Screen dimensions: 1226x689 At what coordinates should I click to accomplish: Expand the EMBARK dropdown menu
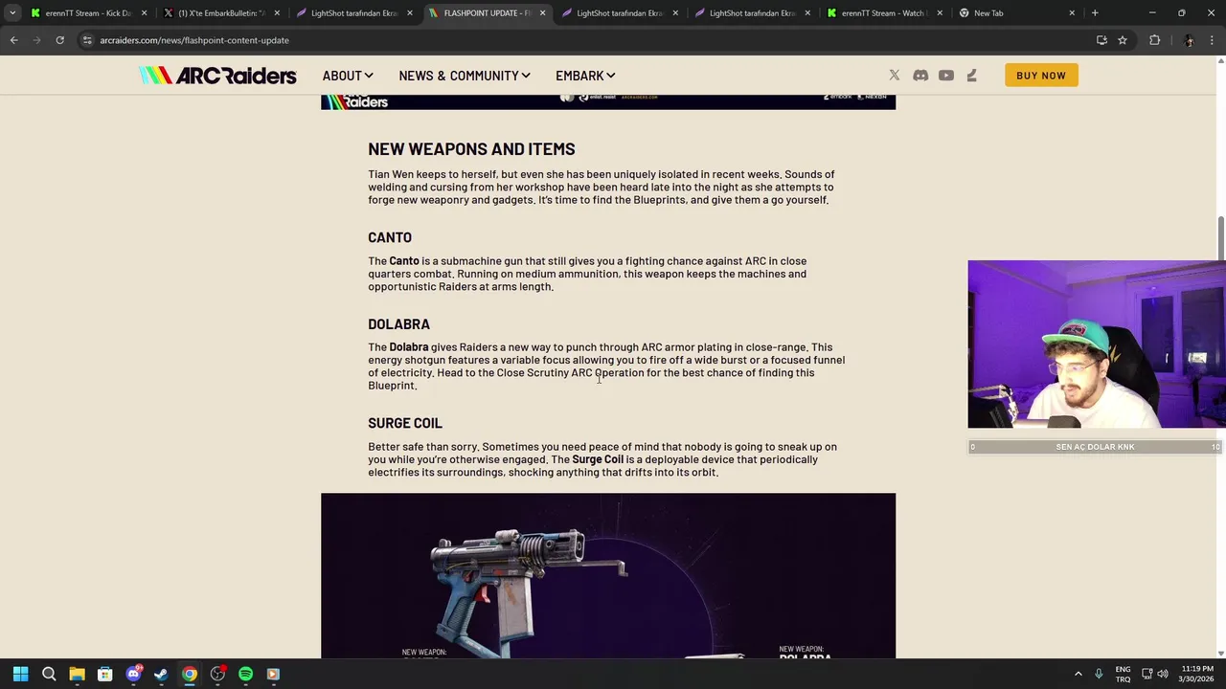(585, 76)
